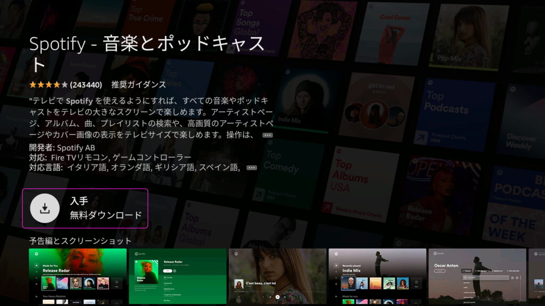Click the (243440) review count
This screenshot has height=306, width=545.
coord(86,85)
